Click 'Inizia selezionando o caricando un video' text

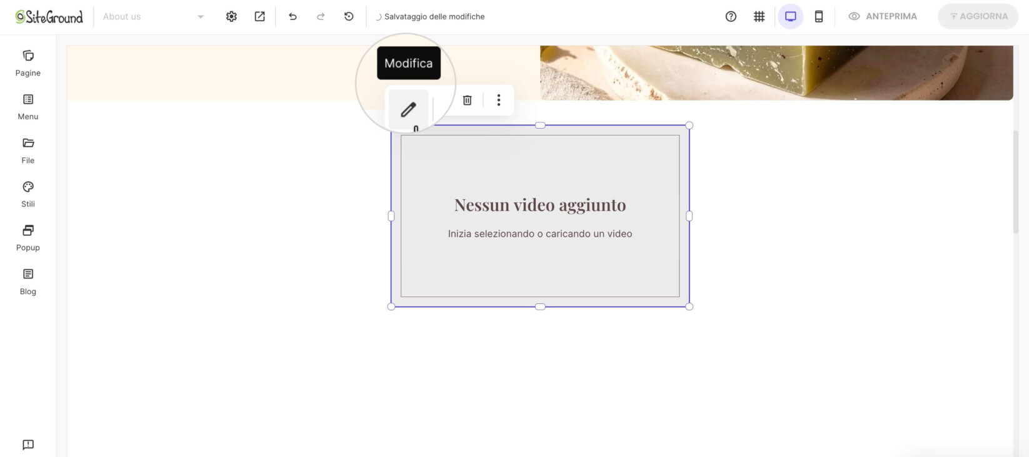click(x=540, y=233)
